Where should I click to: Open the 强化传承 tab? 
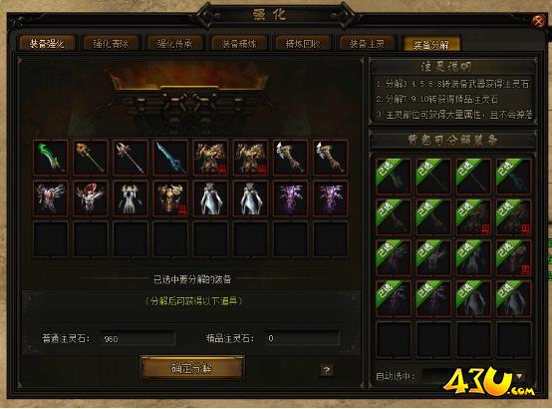(175, 43)
